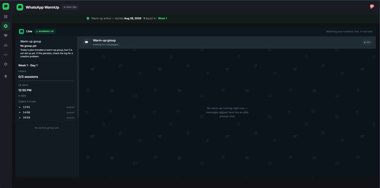Click the green app logo atop sidebar
The height and width of the screenshot is (188, 380).
6,6
